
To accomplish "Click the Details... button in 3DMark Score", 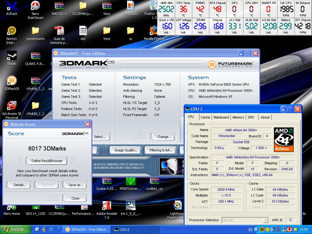I will tap(19, 185).
